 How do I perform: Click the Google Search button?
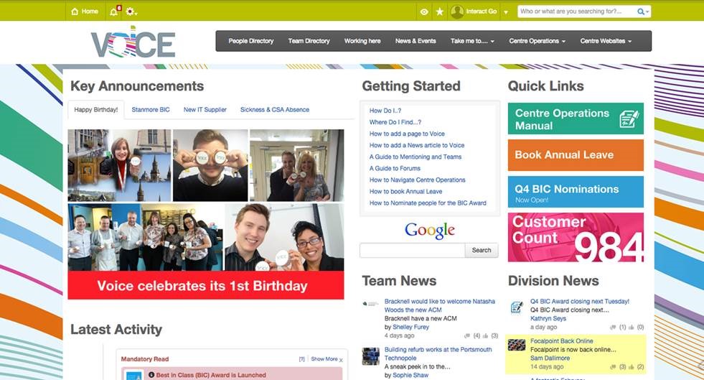point(482,250)
